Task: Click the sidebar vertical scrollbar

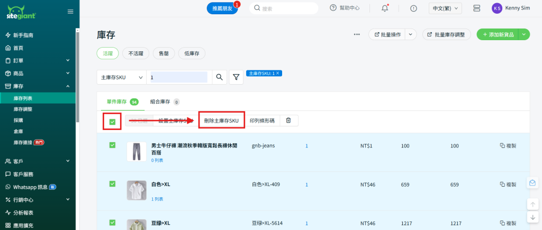Action: tap(78, 76)
